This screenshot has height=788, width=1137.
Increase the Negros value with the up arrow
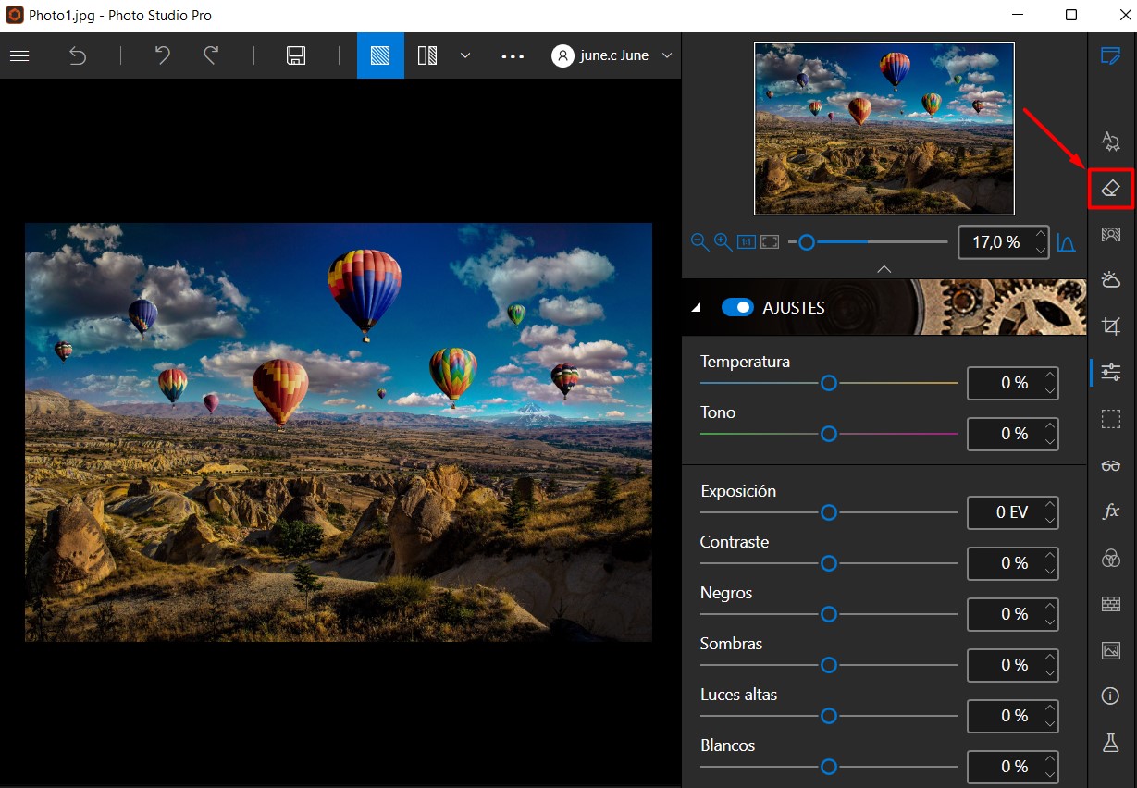coord(1049,606)
